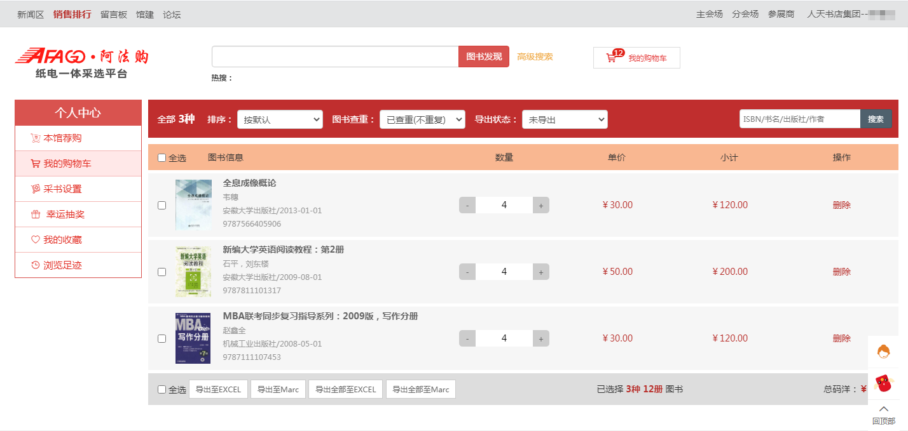Click the back-to-top arrow icon

(x=883, y=409)
